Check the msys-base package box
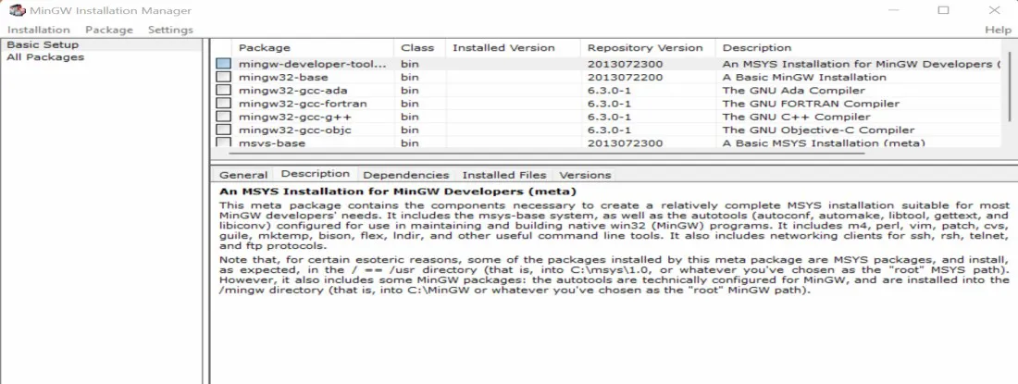This screenshot has height=384, width=1018. tap(224, 143)
